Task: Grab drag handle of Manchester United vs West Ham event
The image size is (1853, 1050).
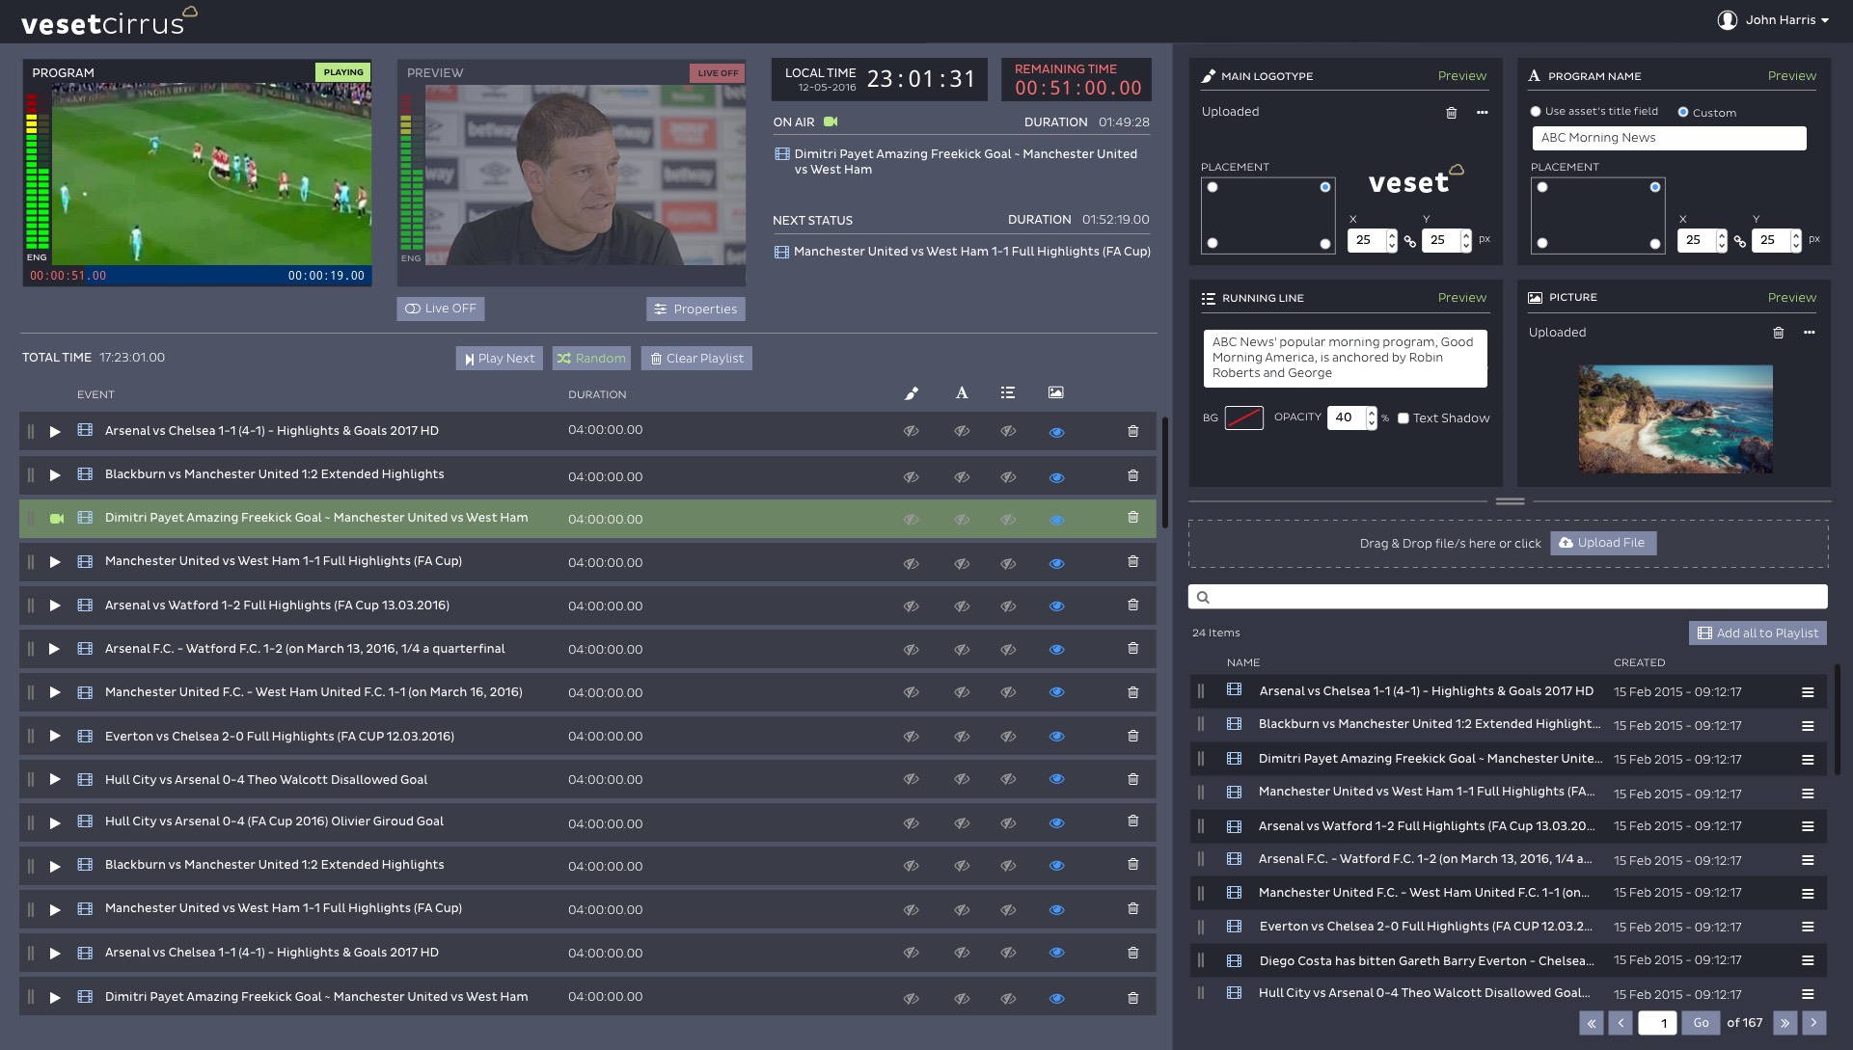Action: tap(30, 562)
